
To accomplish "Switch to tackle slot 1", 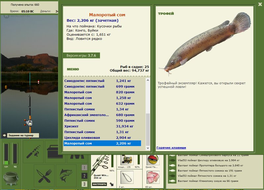I will click(84, 168).
